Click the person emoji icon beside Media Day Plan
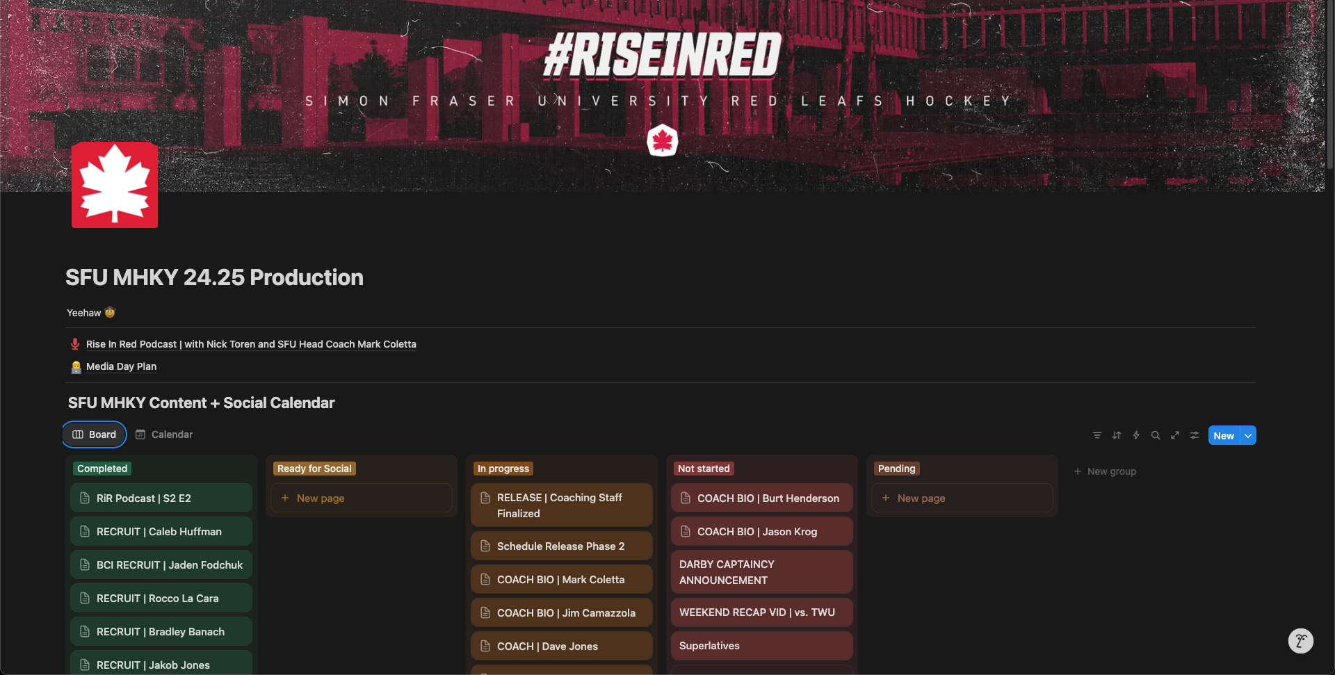 76,367
